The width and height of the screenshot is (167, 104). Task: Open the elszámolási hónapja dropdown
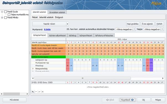click(x=134, y=29)
